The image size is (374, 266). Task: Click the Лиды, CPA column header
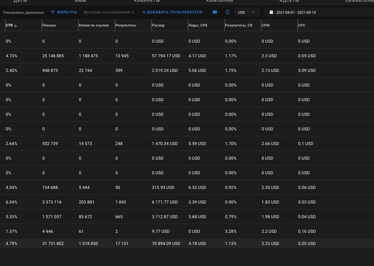pyautogui.click(x=198, y=25)
